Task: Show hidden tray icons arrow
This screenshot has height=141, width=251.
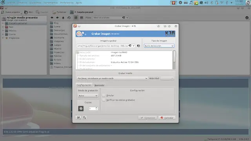Action: (x=232, y=3)
